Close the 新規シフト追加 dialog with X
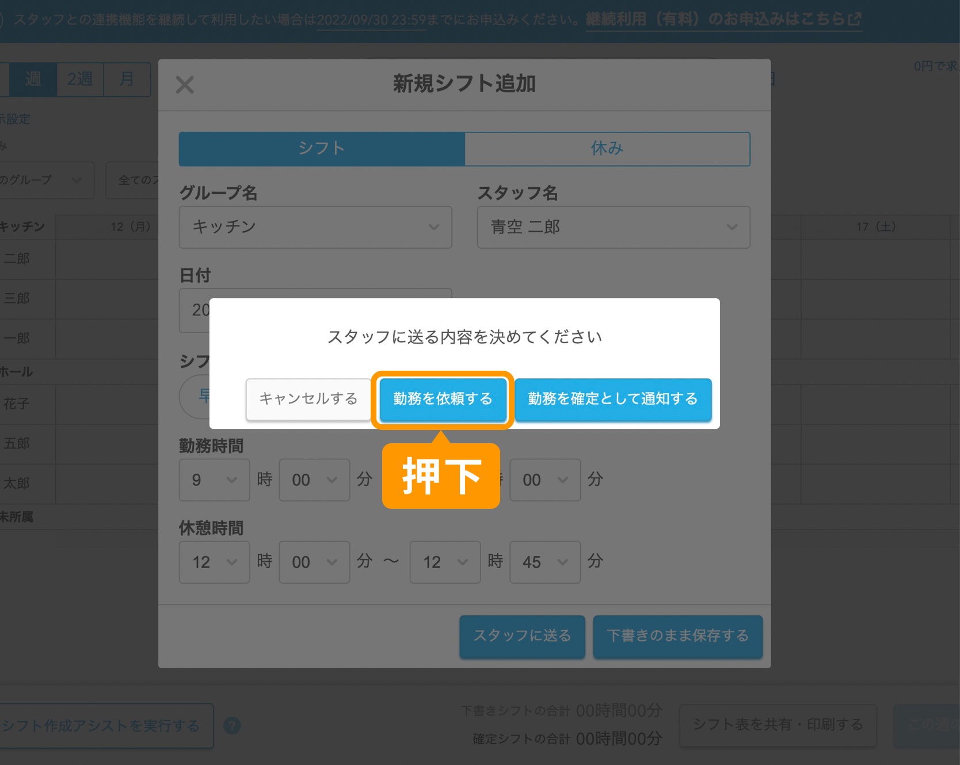960x765 pixels. click(185, 85)
